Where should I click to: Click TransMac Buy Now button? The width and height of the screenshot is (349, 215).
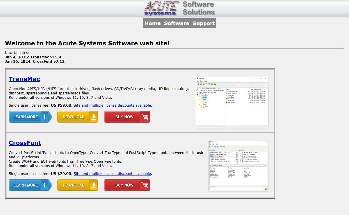point(127,117)
